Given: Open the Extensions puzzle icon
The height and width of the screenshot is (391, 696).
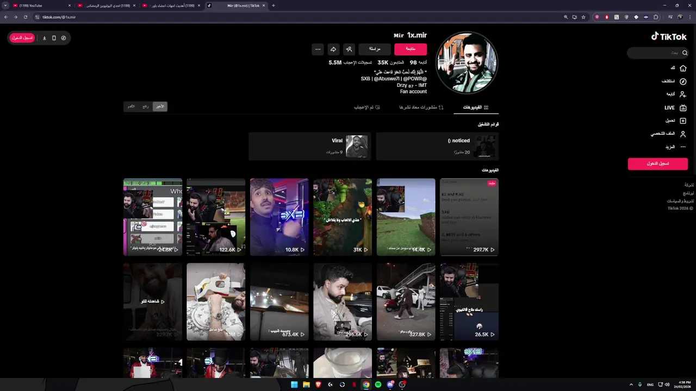Looking at the screenshot, I should (656, 17).
